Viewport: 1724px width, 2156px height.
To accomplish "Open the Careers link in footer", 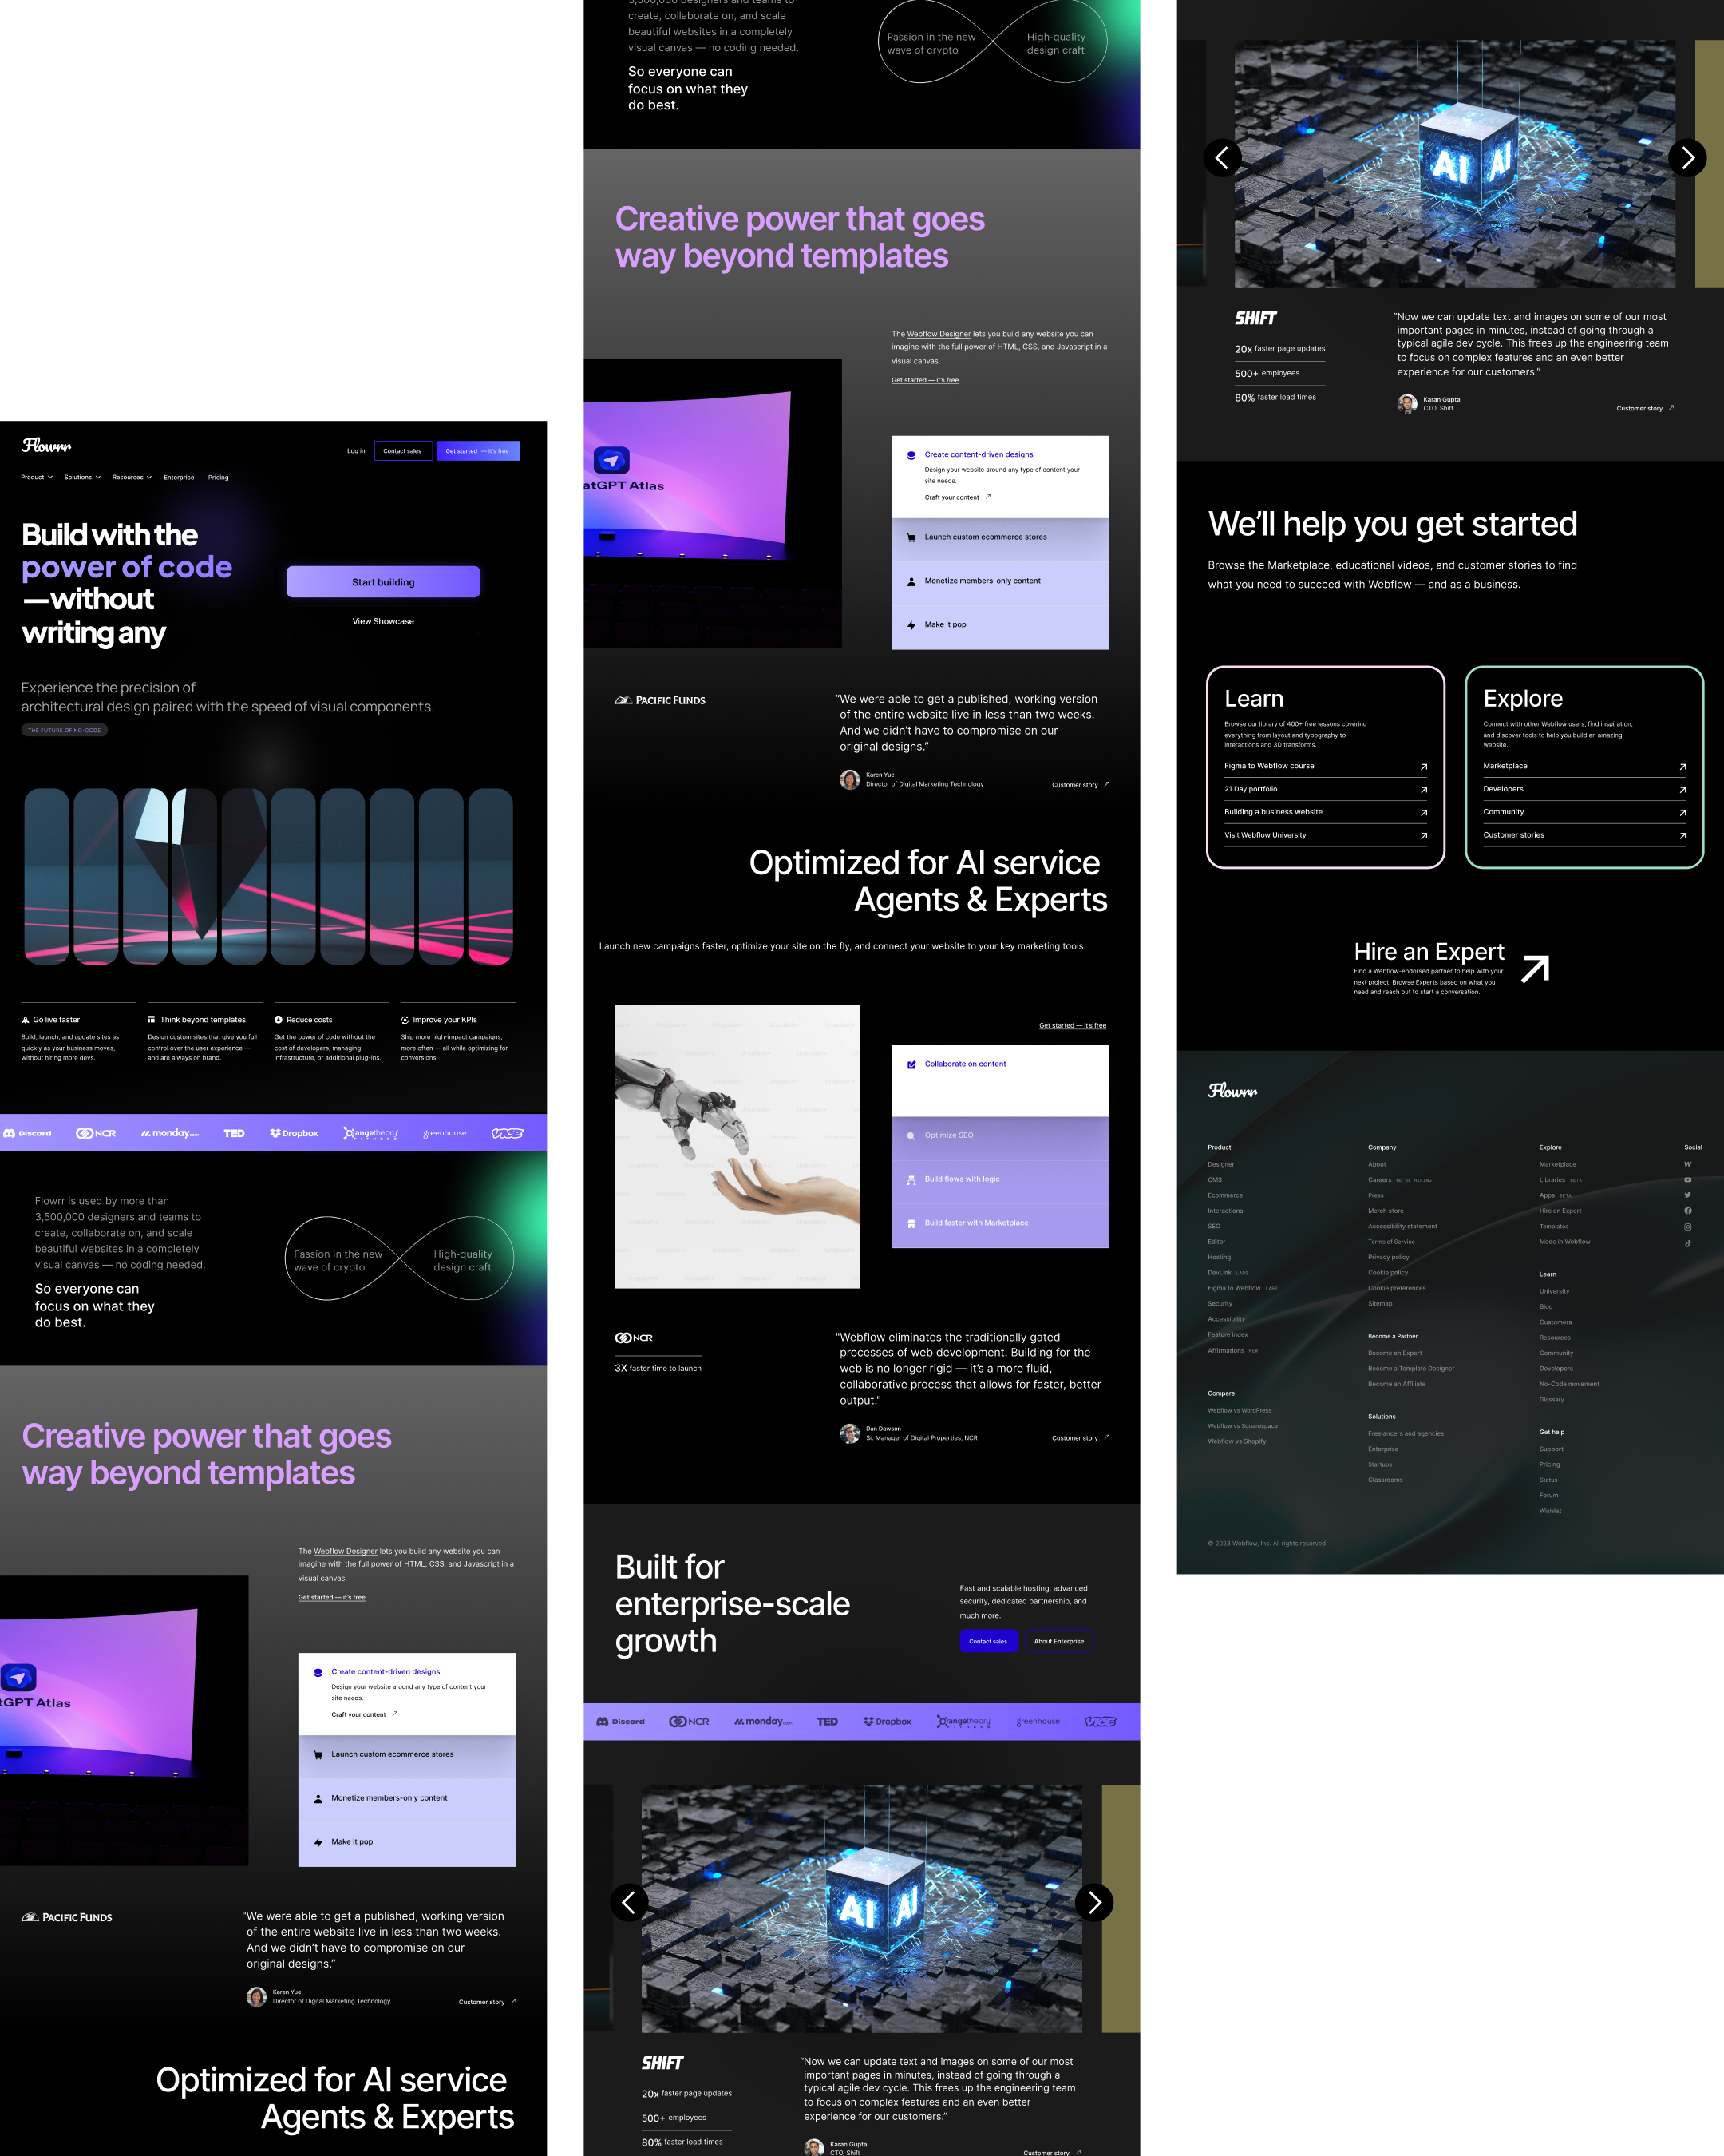I will point(1379,1180).
